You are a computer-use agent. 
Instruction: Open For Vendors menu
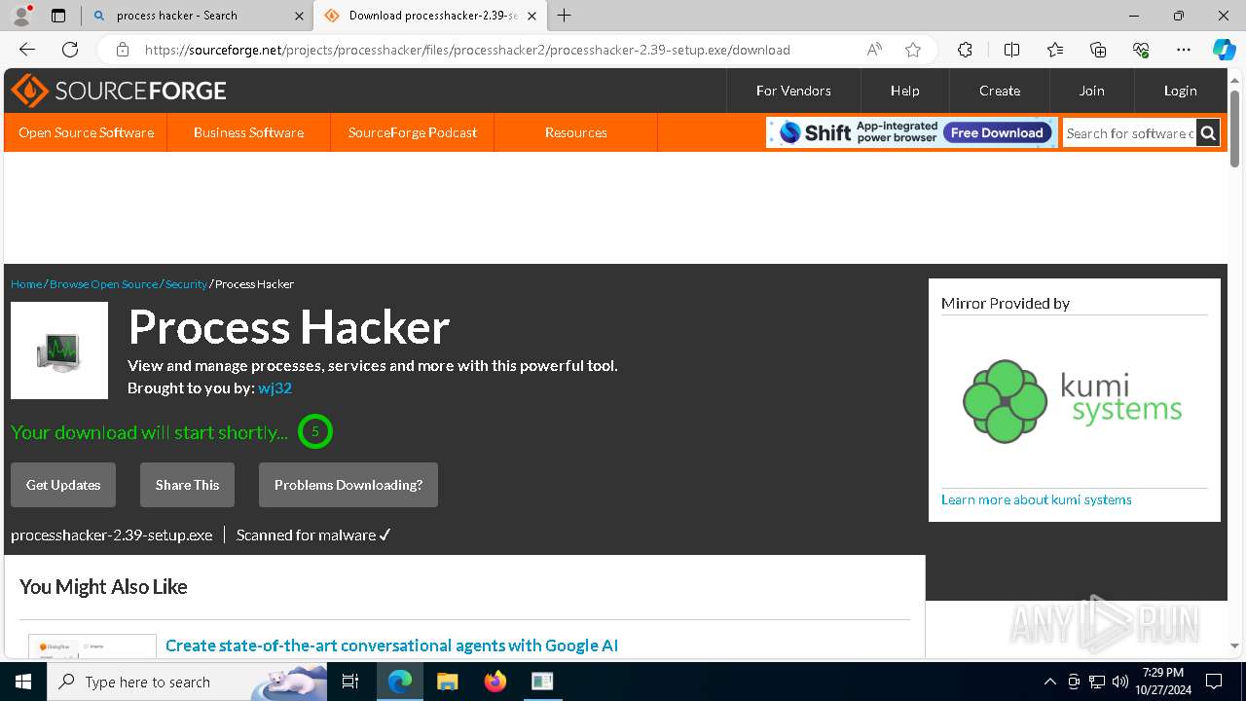(x=793, y=91)
